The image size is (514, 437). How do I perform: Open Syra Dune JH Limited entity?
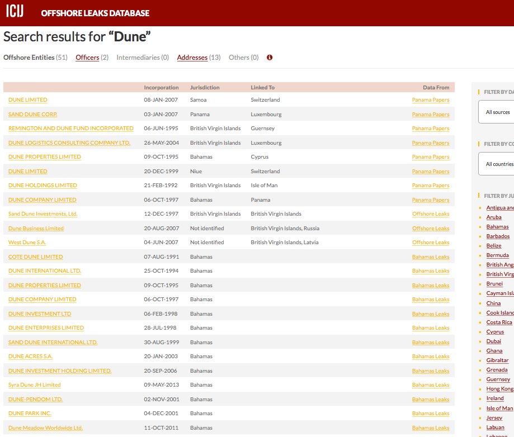click(x=35, y=385)
